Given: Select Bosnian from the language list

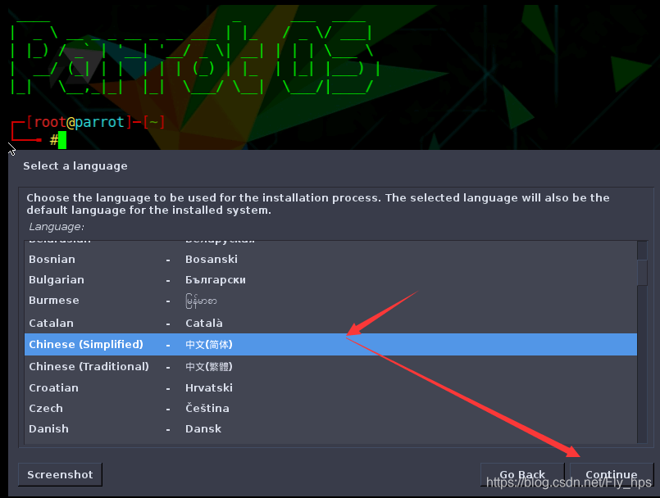Looking at the screenshot, I should coord(330,259).
